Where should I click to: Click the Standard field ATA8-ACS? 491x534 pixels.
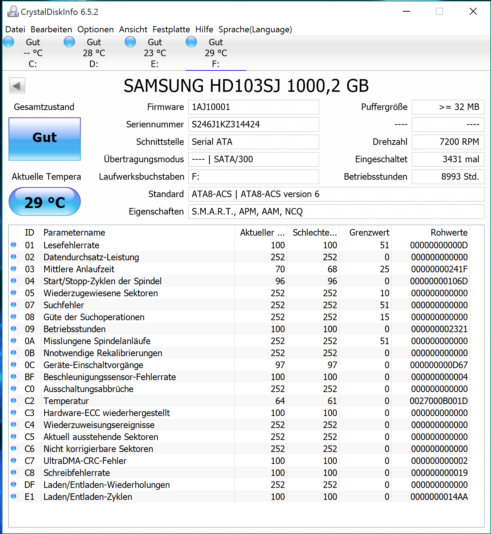coord(336,194)
